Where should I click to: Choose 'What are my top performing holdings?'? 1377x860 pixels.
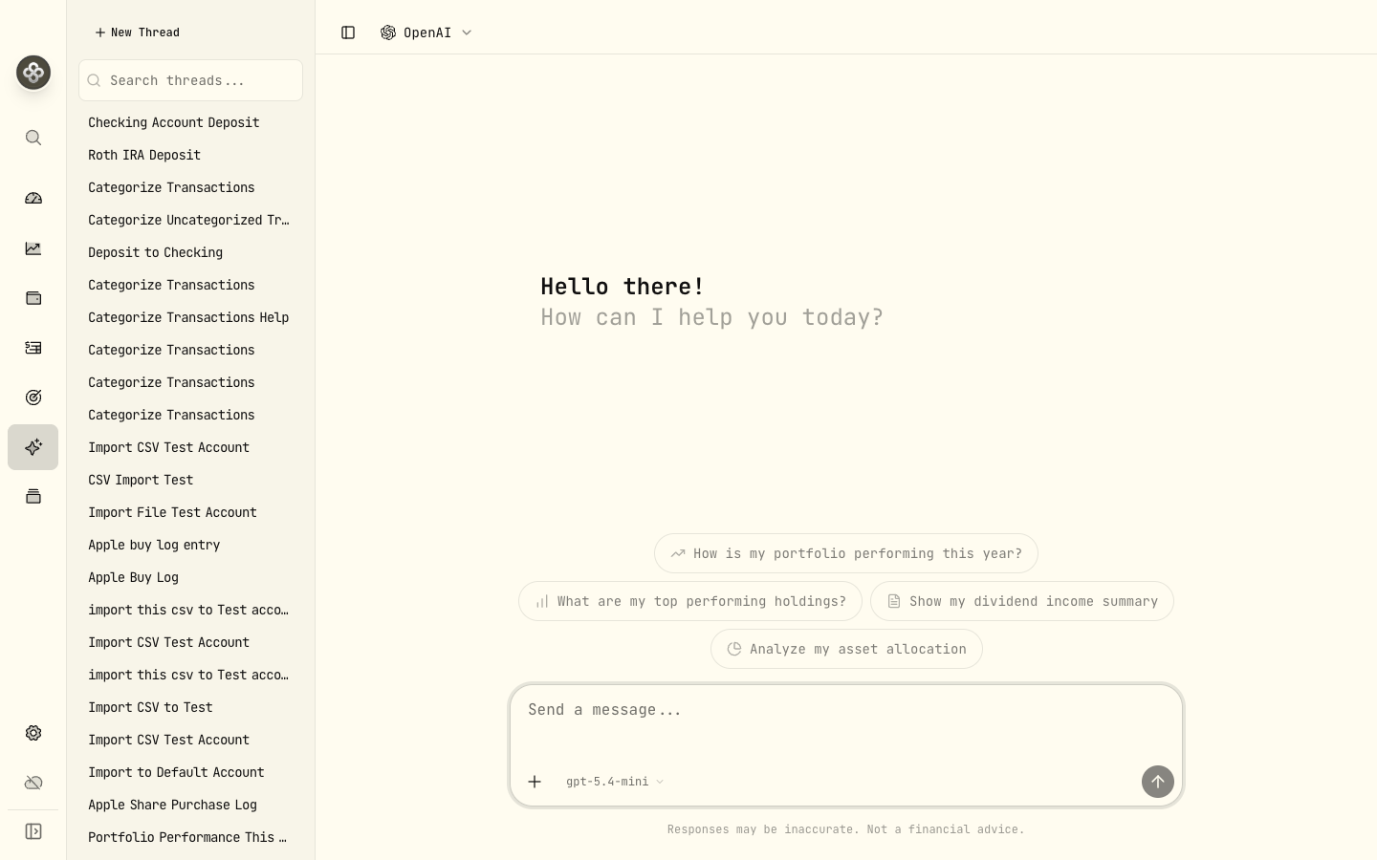pyautogui.click(x=690, y=601)
